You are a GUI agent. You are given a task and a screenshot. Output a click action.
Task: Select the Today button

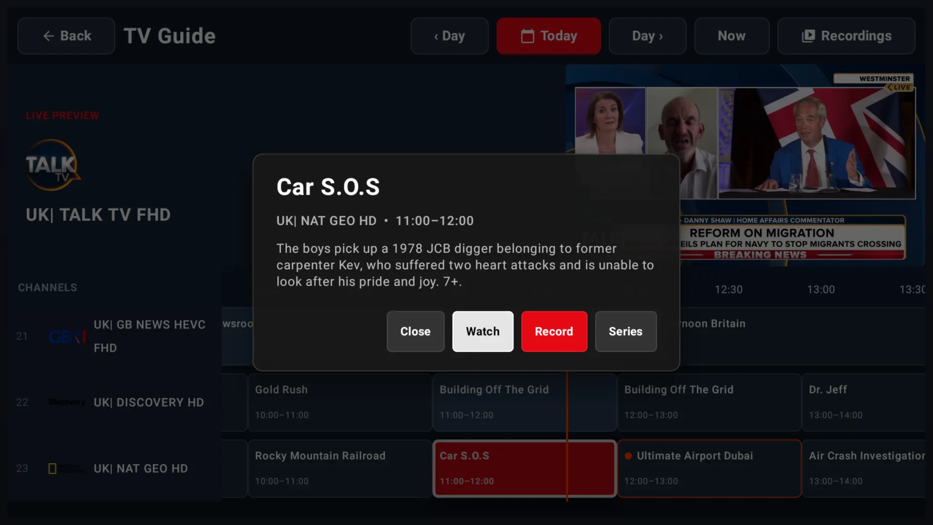(x=549, y=36)
